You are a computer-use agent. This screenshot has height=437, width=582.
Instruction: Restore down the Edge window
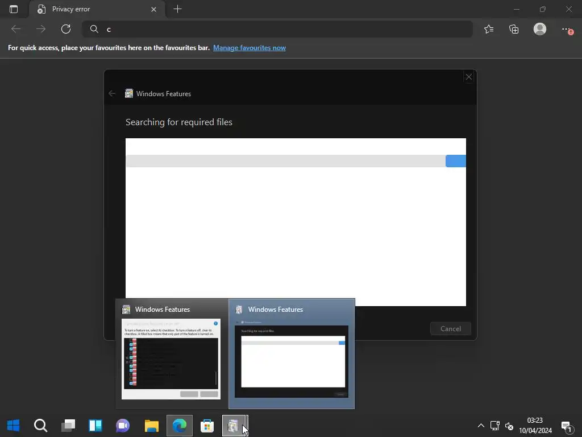pyautogui.click(x=543, y=9)
